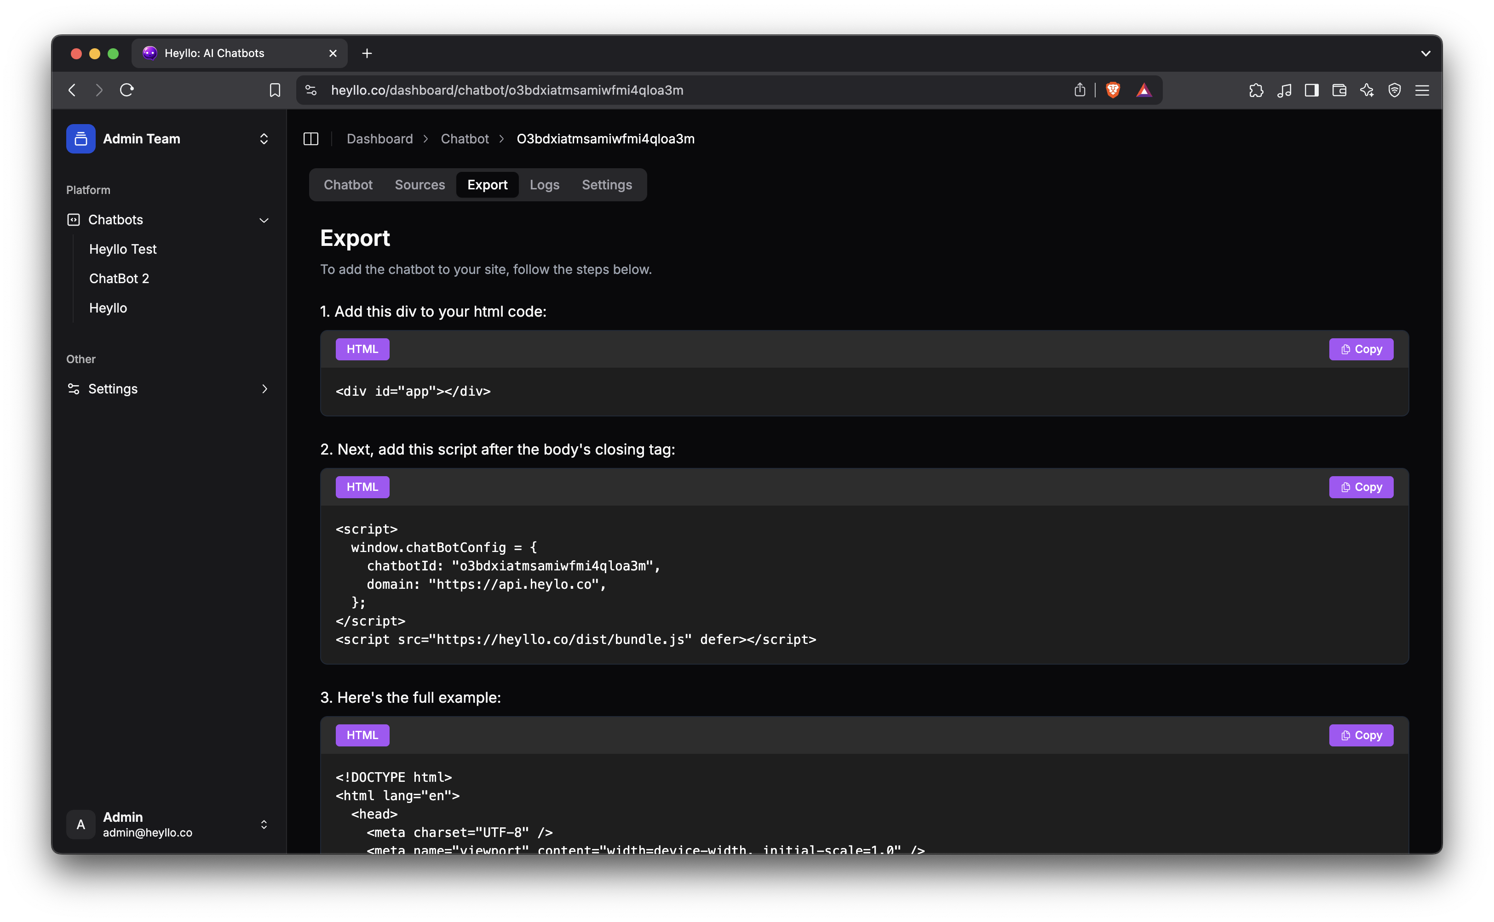Copy the chatBotConfig script snippet
The height and width of the screenshot is (922, 1494).
pos(1361,487)
